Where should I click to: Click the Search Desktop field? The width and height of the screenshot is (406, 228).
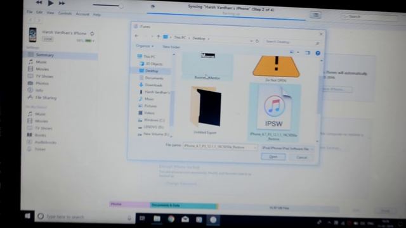pos(291,42)
